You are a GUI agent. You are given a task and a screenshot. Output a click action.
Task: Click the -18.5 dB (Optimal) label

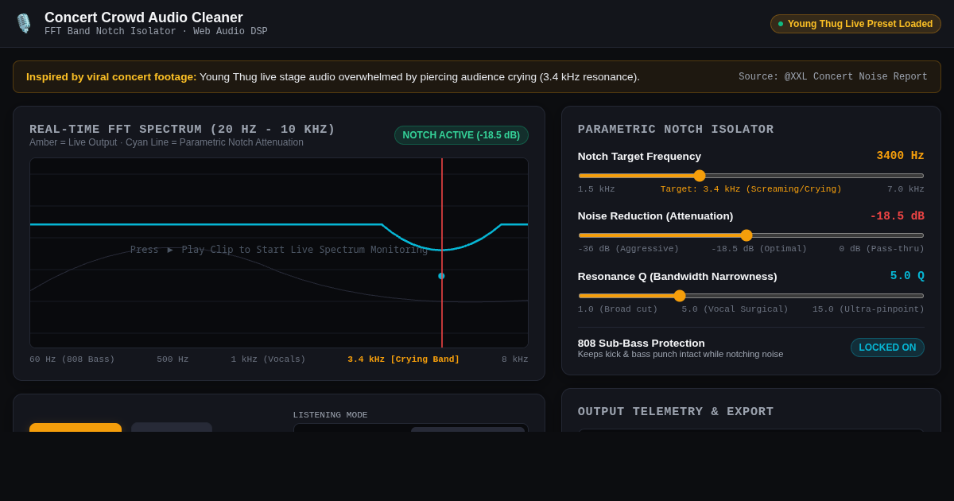pos(758,249)
